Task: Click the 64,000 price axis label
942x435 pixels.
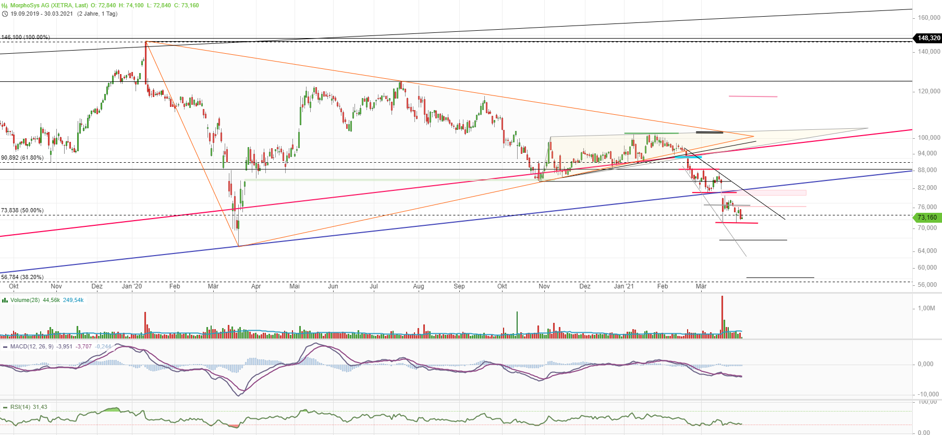Action: (927, 251)
